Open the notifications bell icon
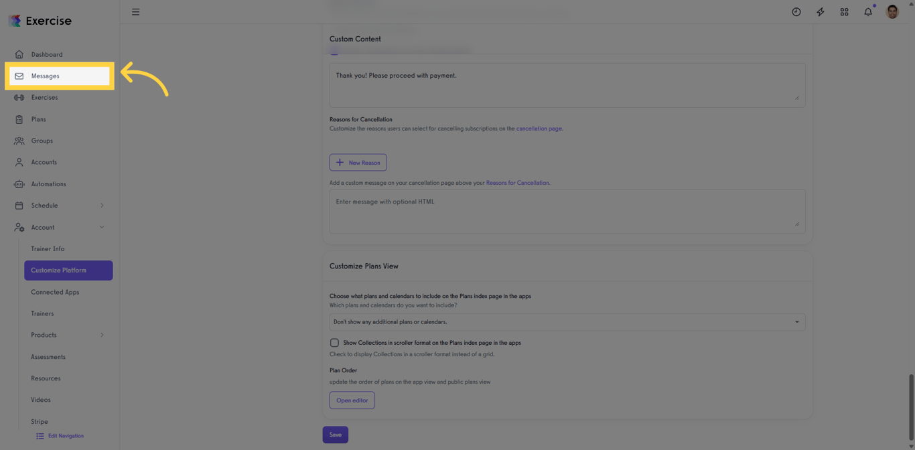This screenshot has height=450, width=915. click(868, 11)
